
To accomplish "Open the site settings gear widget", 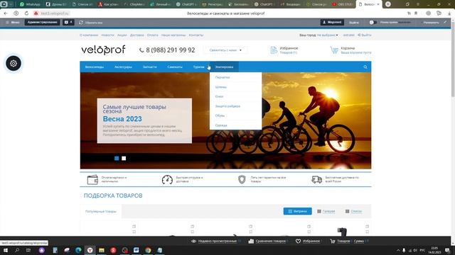I will click(14, 63).
